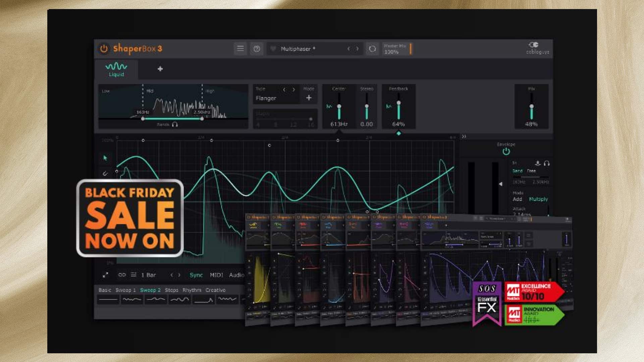Screen dimensions: 644x362
Task: Open the Flanger type dropdown
Action: click(266, 98)
